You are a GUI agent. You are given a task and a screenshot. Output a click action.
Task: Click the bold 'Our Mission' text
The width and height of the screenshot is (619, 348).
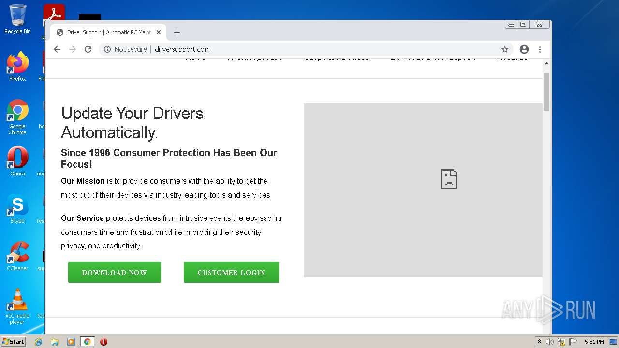click(x=83, y=181)
